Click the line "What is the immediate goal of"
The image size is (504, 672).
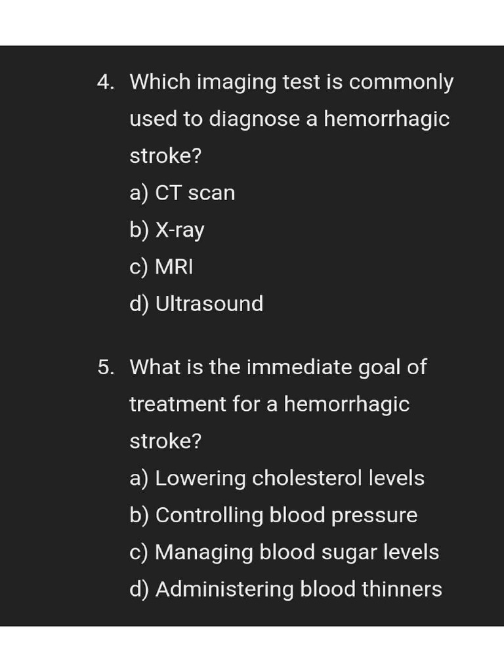pyautogui.click(x=278, y=367)
